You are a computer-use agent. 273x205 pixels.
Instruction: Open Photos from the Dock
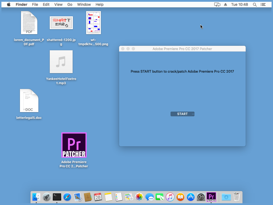click(139, 197)
